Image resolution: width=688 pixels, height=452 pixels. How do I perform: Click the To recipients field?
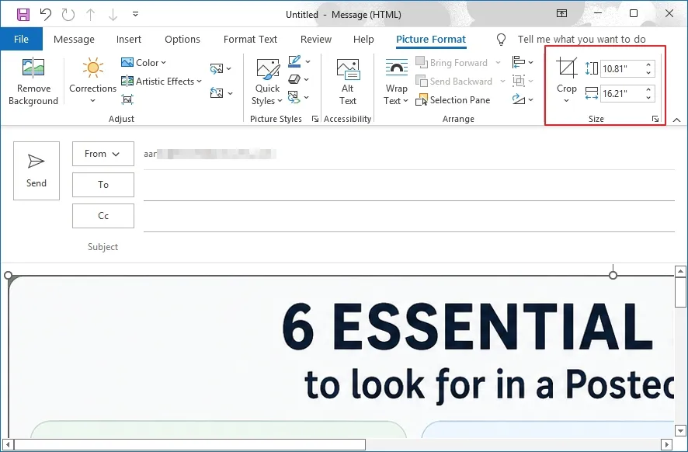[409, 185]
